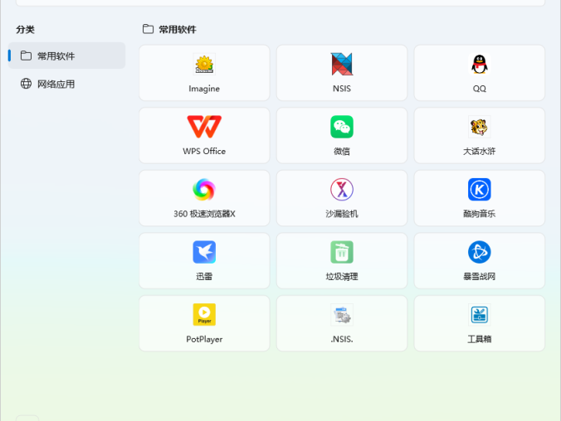Click the folder icon beside 常用软件 heading

[148, 29]
